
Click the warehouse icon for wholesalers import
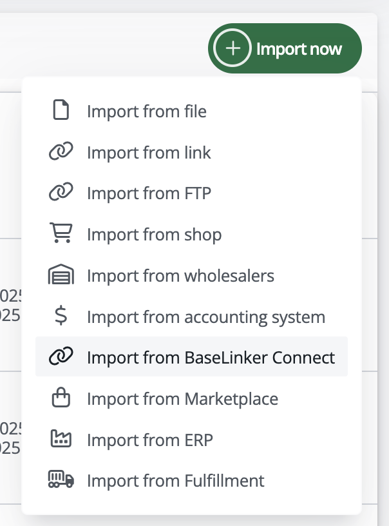coord(61,275)
